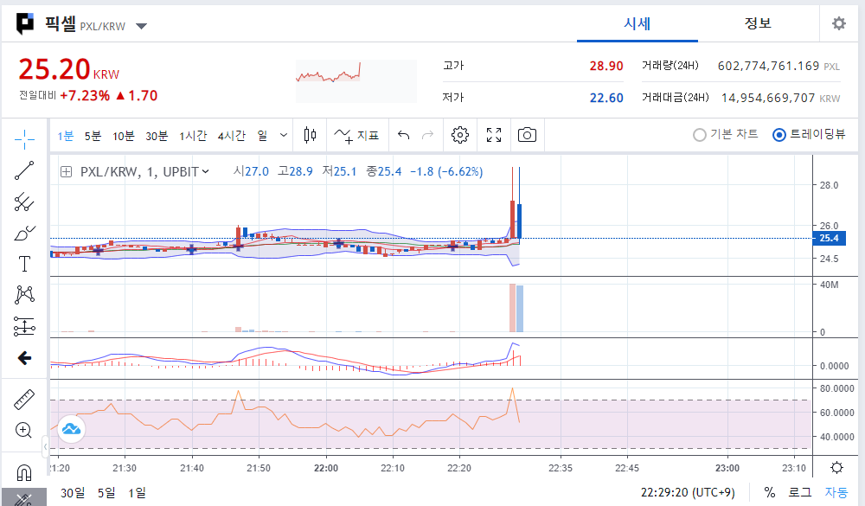Viewport: 865px width, 506px height.
Task: Select the text annotation tool
Action: coord(24,265)
